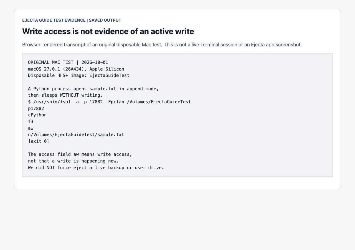Click the '$ /usr/sbin/lsof' command line
The image size is (355, 250).
pyautogui.click(x=109, y=102)
